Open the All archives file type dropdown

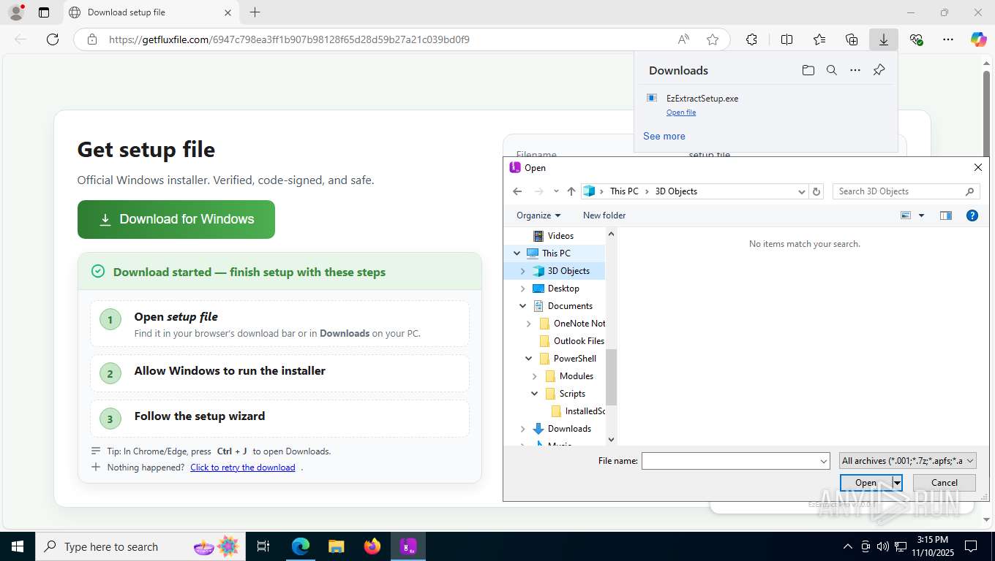coord(908,461)
